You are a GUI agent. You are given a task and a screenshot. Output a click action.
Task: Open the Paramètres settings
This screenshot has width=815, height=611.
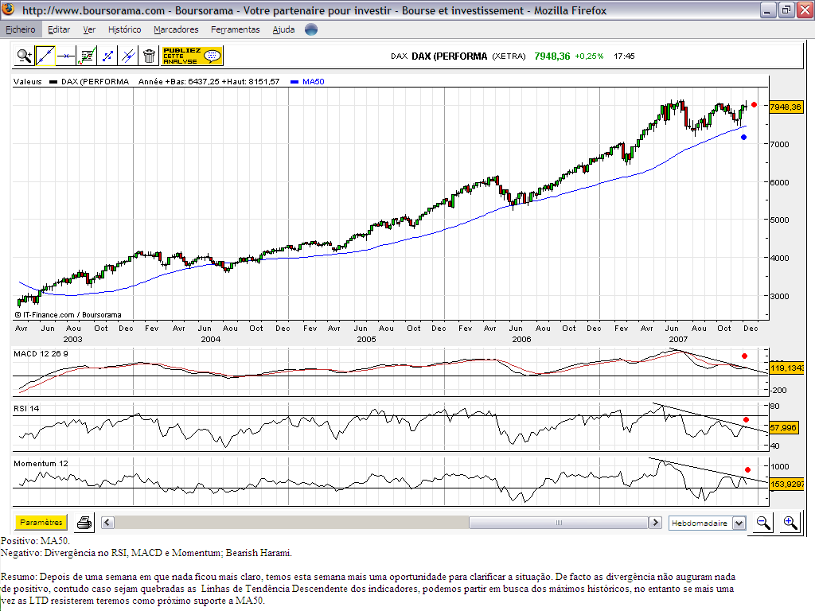pyautogui.click(x=41, y=522)
